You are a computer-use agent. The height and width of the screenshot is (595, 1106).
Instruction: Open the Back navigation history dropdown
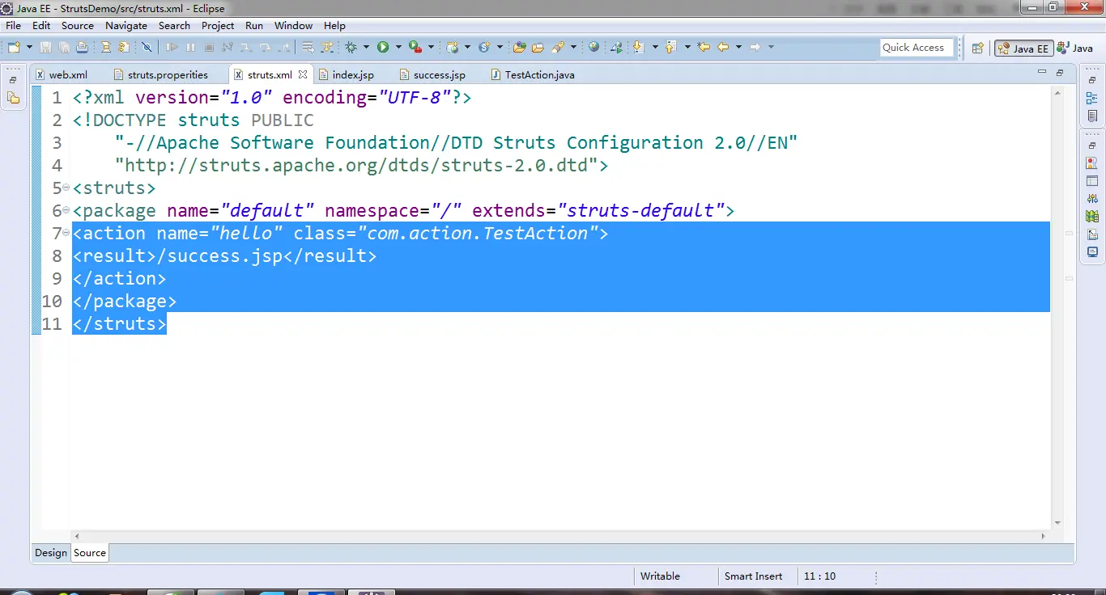click(x=738, y=47)
